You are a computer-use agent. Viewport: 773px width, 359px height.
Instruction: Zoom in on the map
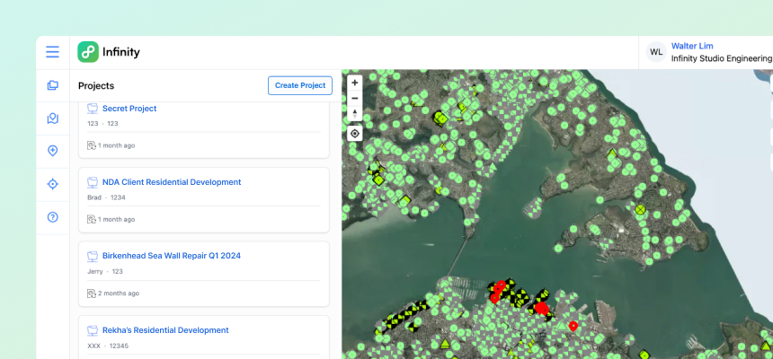tap(354, 83)
